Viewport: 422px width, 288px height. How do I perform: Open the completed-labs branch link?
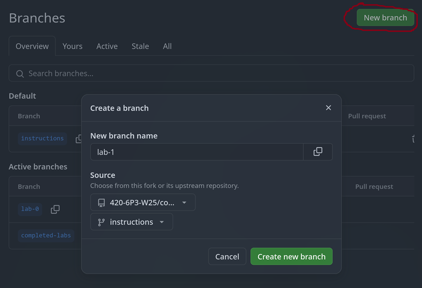[46, 235]
